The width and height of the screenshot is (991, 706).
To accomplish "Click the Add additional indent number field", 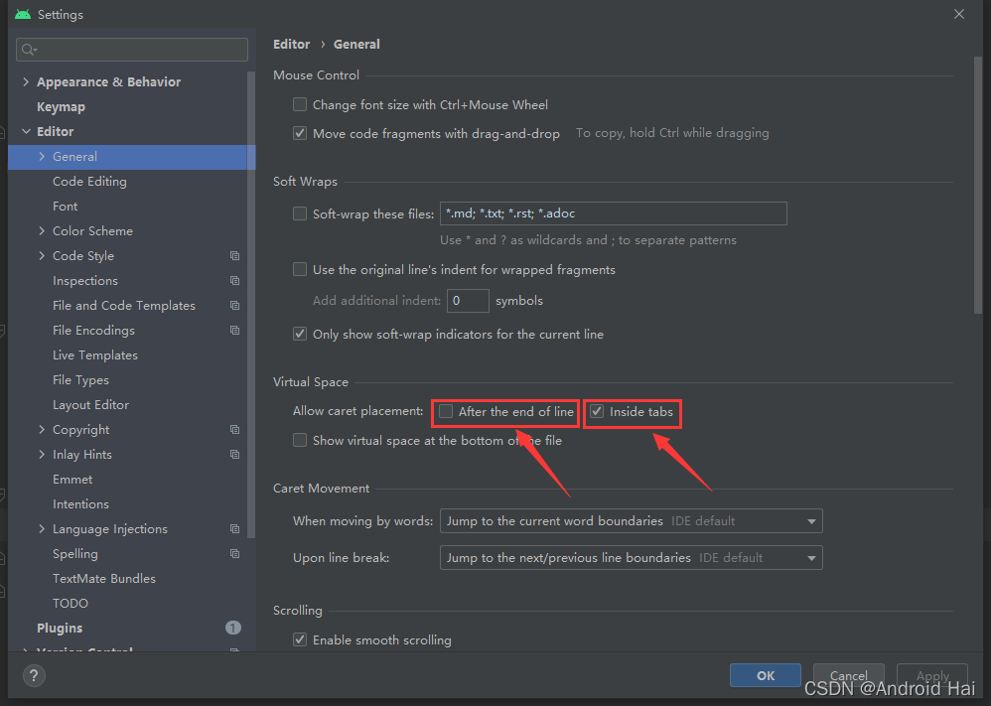I will coord(468,301).
